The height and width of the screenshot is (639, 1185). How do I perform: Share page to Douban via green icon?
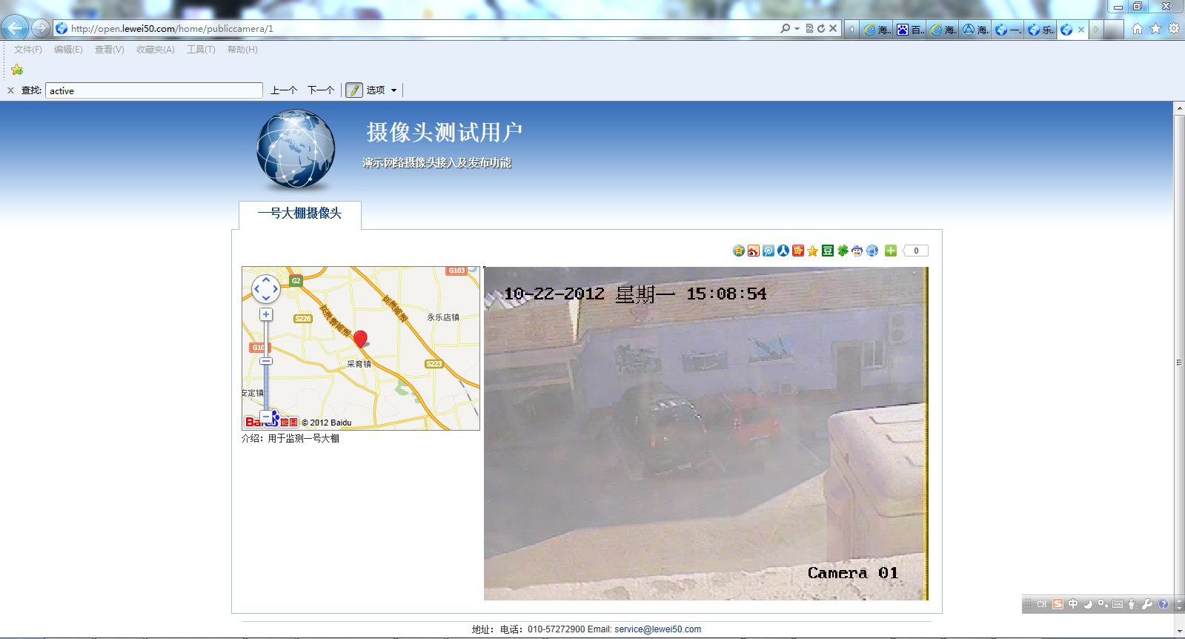(828, 251)
